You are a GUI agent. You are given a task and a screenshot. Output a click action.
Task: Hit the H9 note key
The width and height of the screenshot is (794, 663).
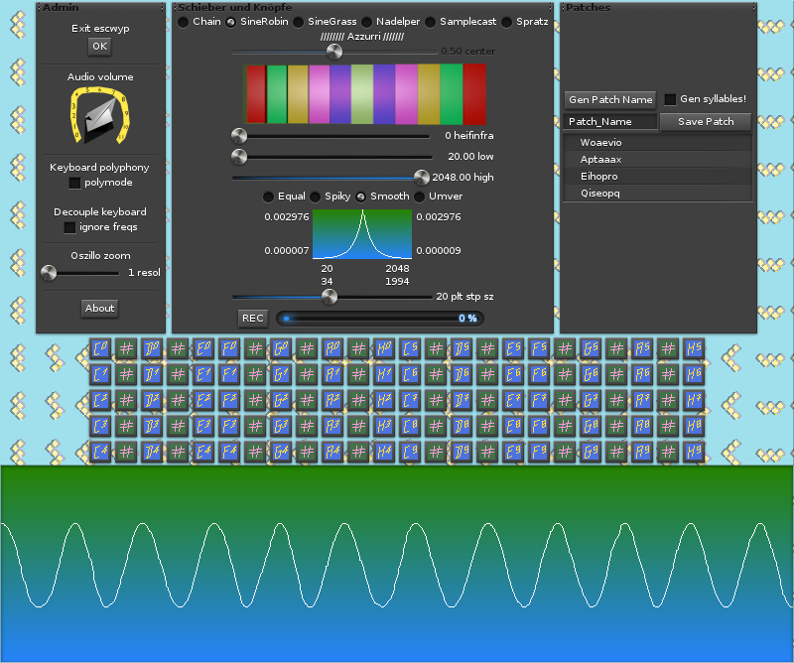[x=693, y=453]
